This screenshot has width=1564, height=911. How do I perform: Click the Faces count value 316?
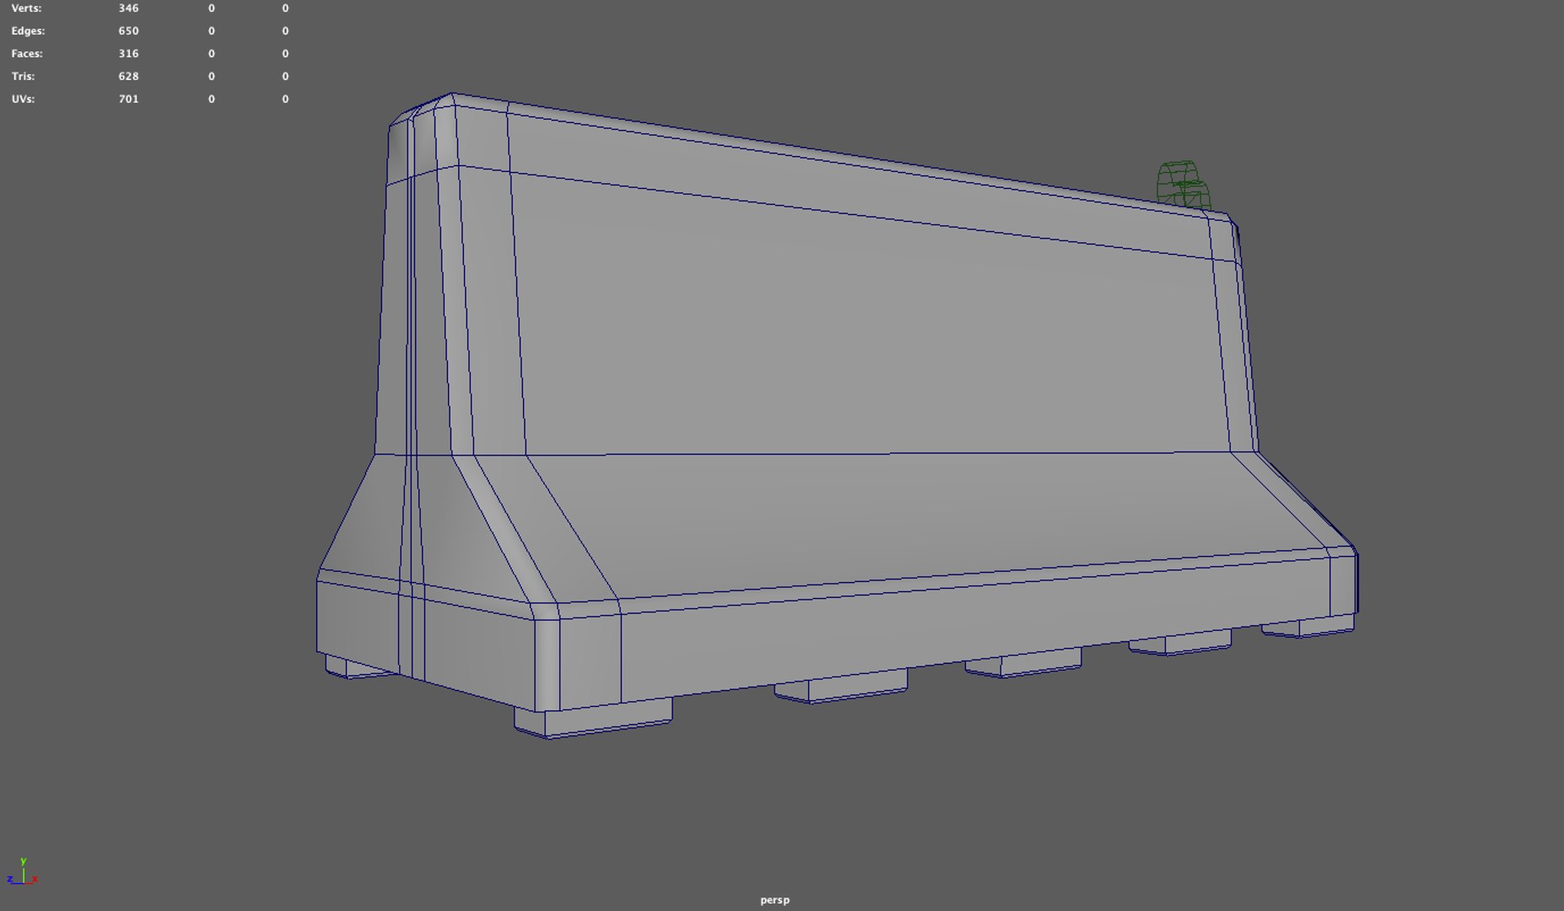128,53
